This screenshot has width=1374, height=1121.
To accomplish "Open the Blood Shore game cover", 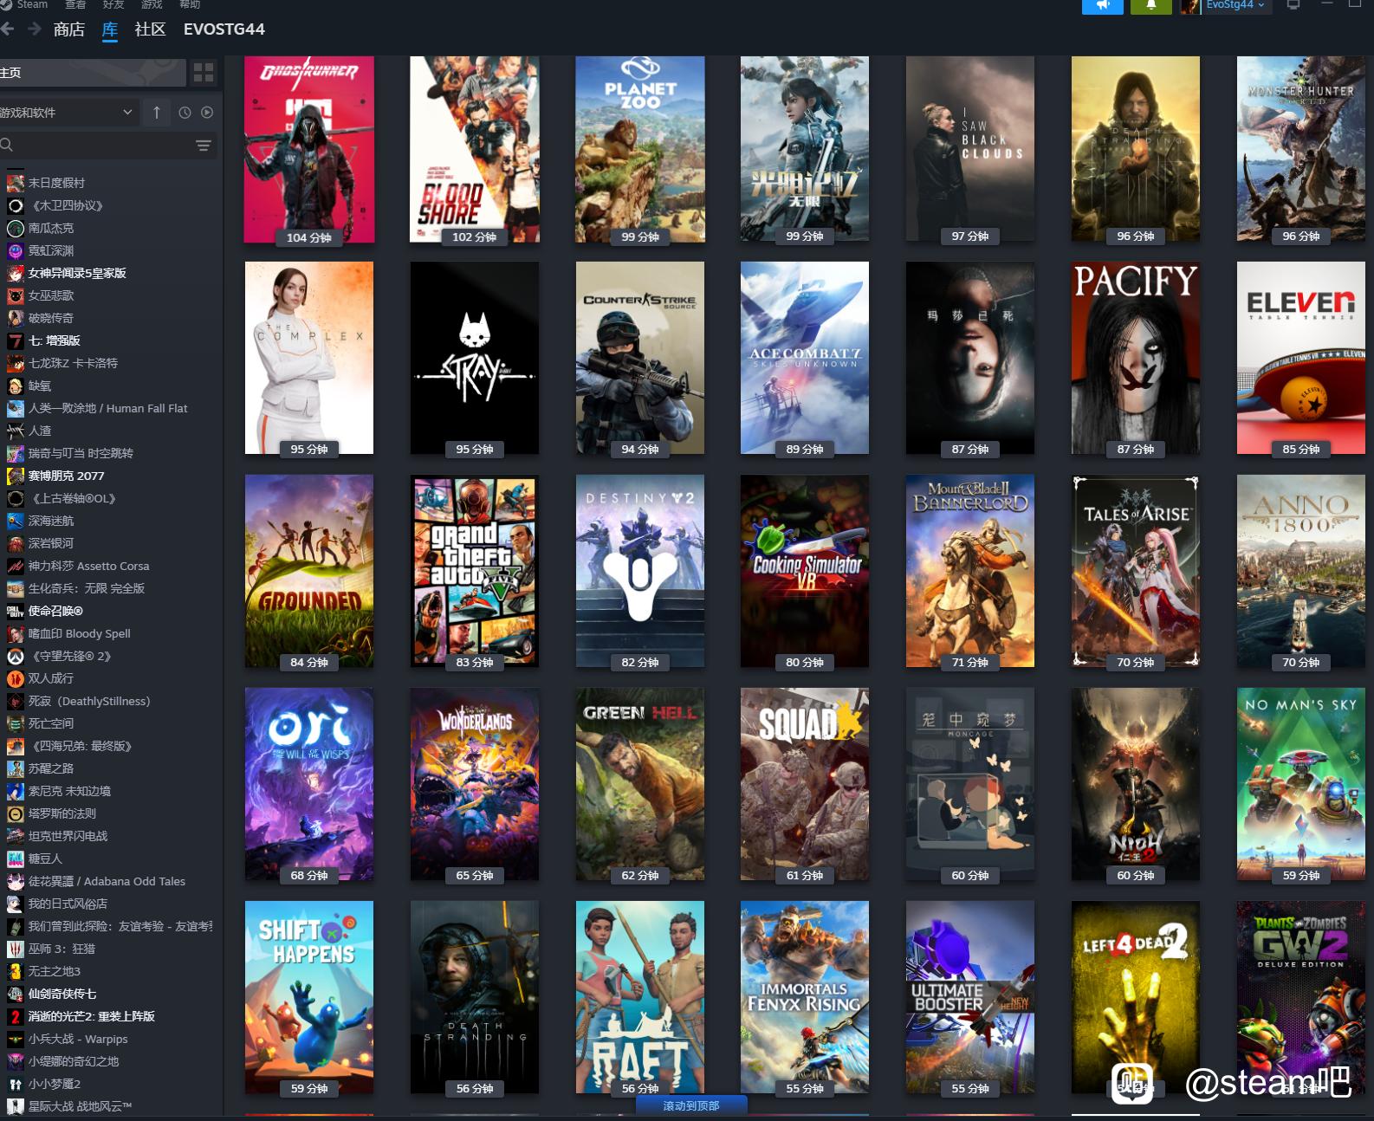I will click(x=475, y=149).
